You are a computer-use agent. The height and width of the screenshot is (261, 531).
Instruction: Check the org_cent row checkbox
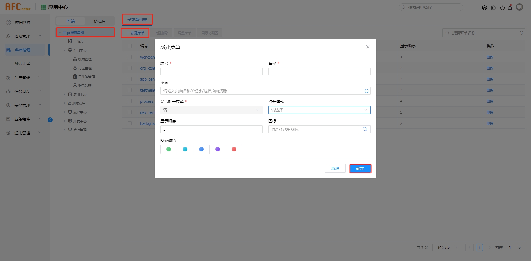tap(130, 68)
